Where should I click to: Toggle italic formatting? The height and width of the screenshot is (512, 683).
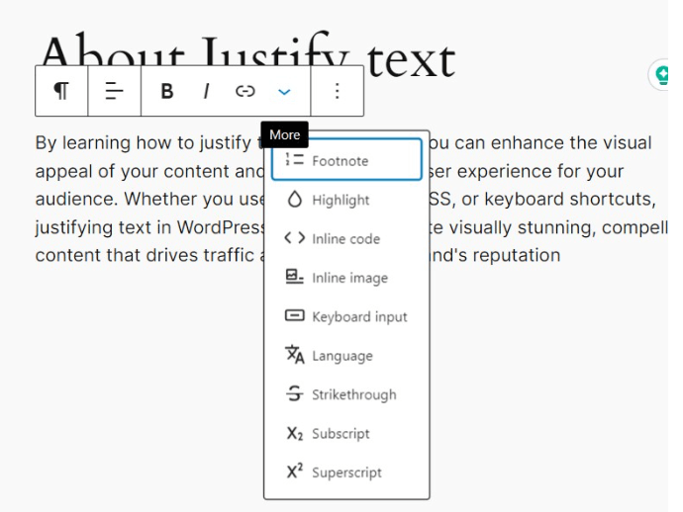click(206, 91)
